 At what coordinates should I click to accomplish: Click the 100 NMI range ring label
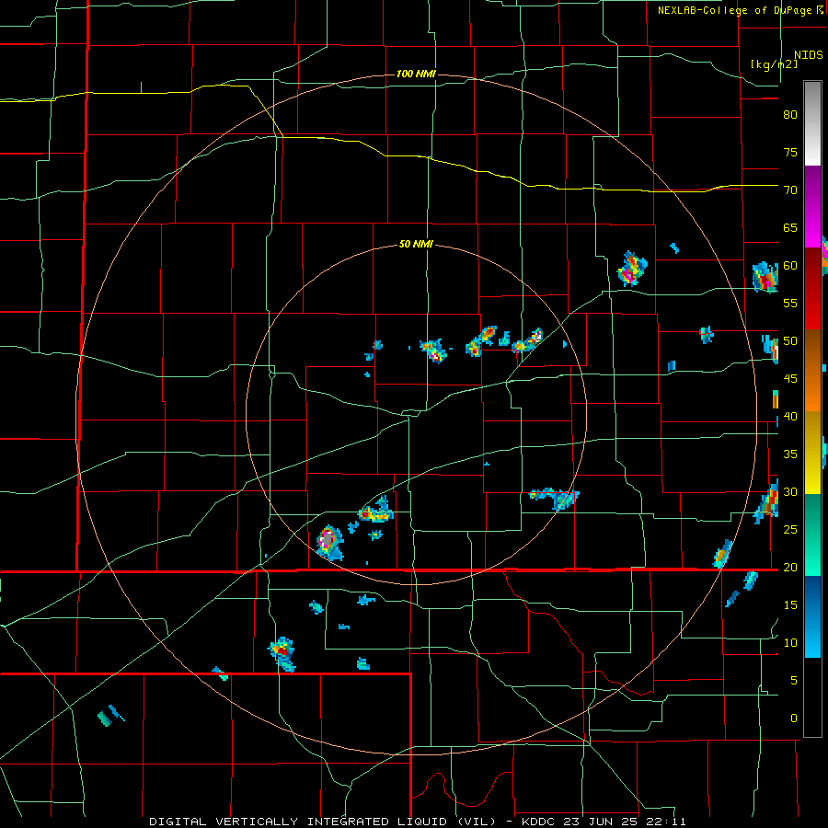coord(416,74)
